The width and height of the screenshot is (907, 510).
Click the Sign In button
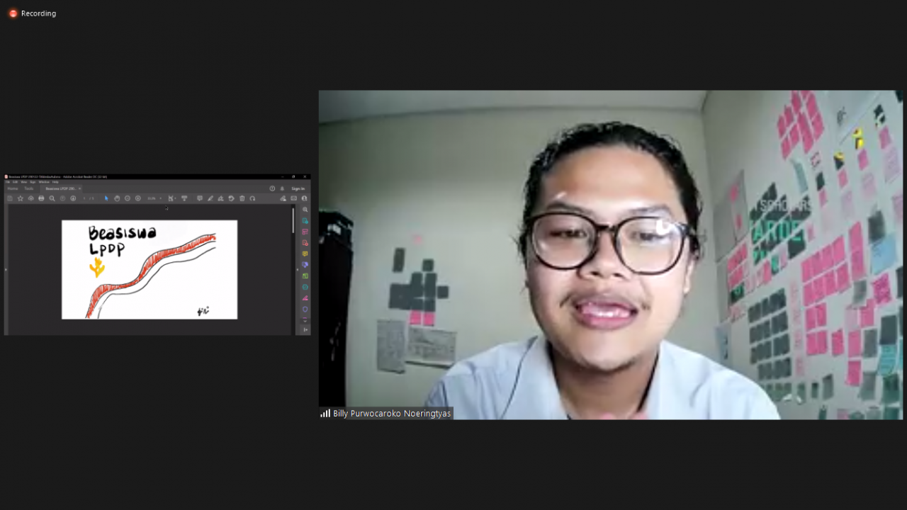click(298, 188)
